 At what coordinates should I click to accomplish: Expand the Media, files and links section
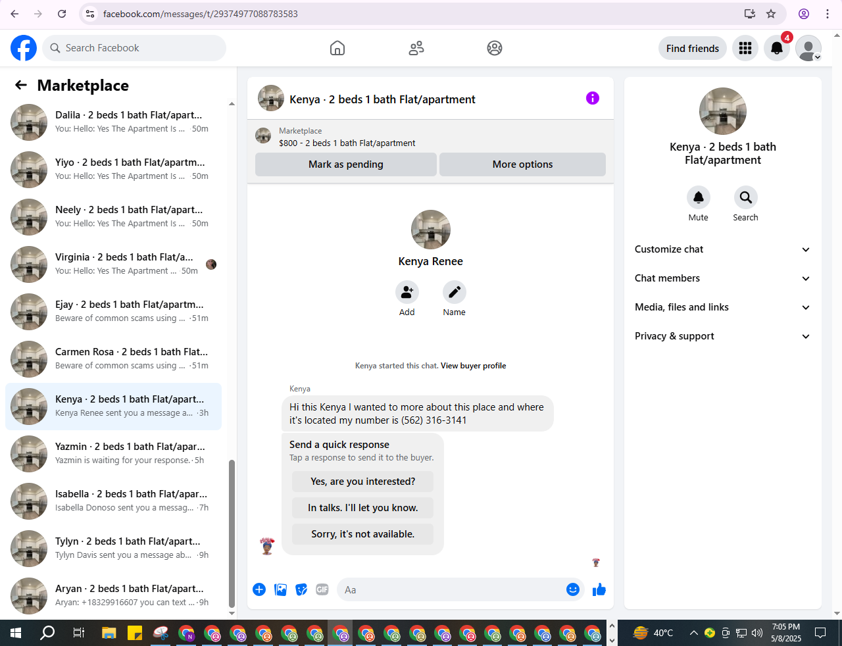click(722, 307)
